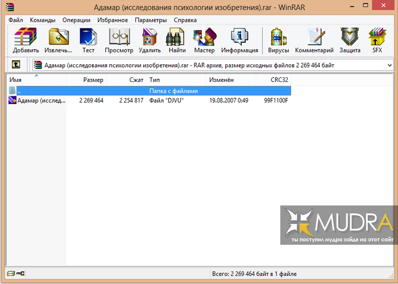
Task: Open the Справка menu
Action: 185,20
